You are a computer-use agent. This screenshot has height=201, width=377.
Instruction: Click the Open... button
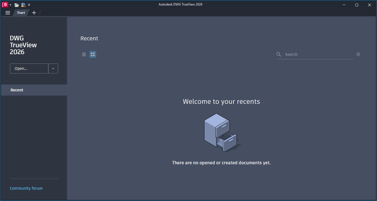point(29,68)
